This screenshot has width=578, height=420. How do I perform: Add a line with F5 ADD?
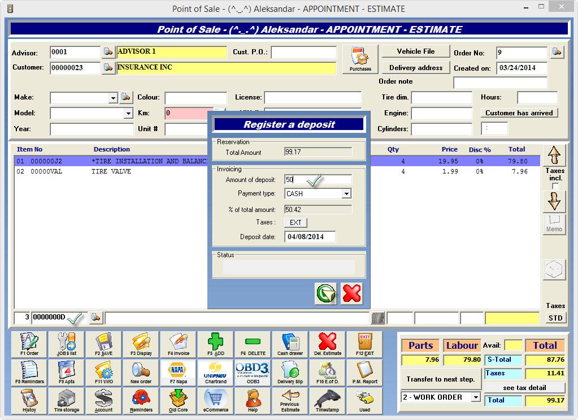[x=216, y=344]
